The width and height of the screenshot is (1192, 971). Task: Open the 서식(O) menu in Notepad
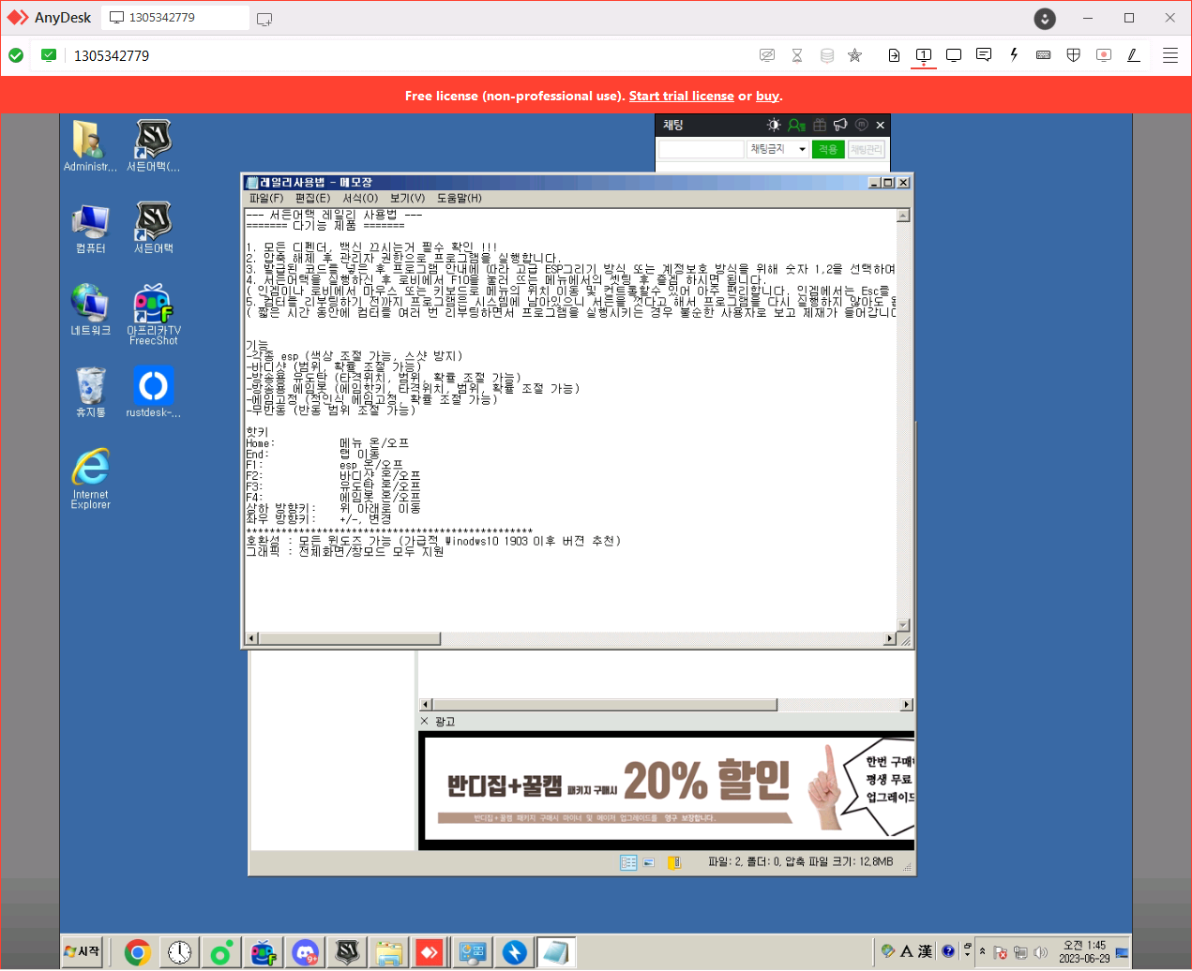click(360, 198)
